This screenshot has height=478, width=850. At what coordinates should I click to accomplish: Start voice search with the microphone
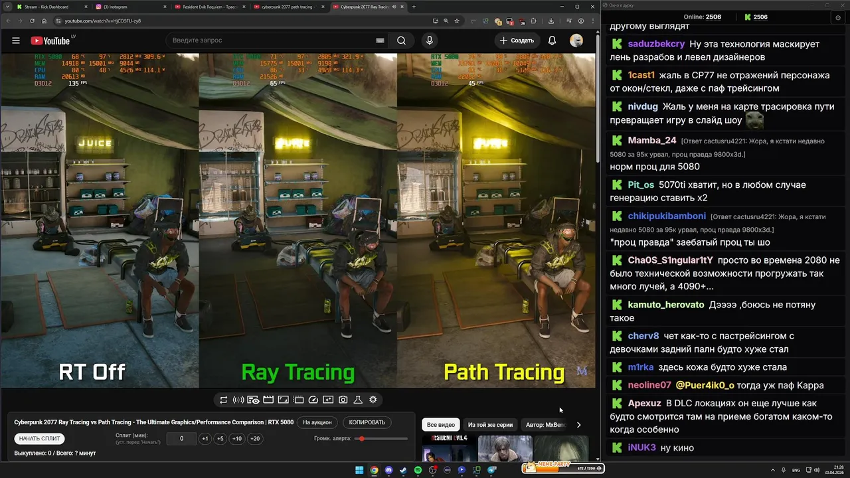coord(430,40)
